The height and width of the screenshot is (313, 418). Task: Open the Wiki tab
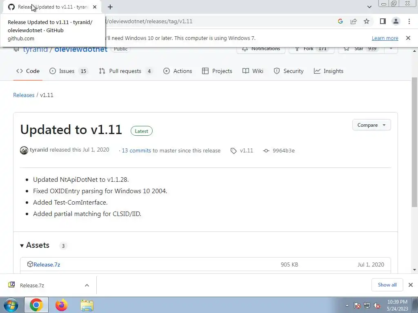click(x=253, y=71)
